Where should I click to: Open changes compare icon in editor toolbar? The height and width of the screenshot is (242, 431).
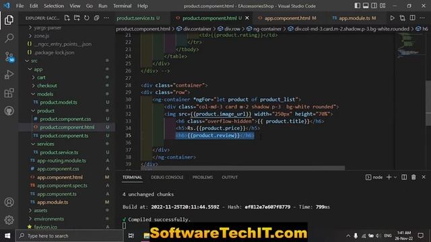403,18
